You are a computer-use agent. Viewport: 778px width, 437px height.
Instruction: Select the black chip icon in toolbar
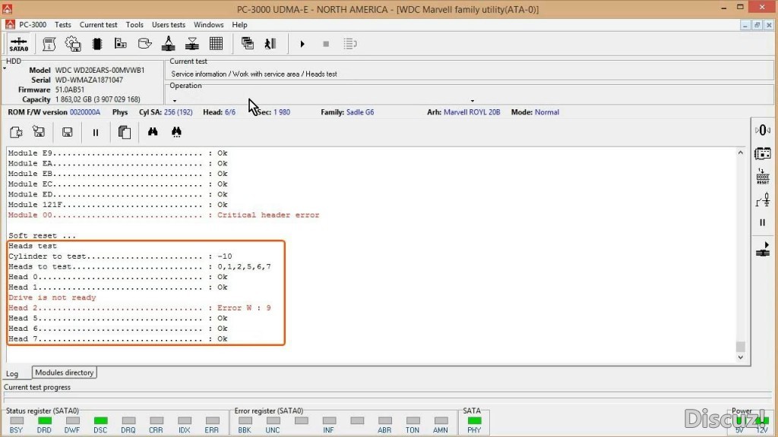(96, 44)
